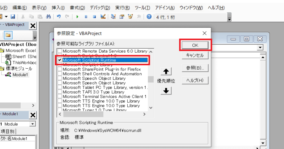
Task: Click the Paste clipboard toolbar icon
Action: 40,17
